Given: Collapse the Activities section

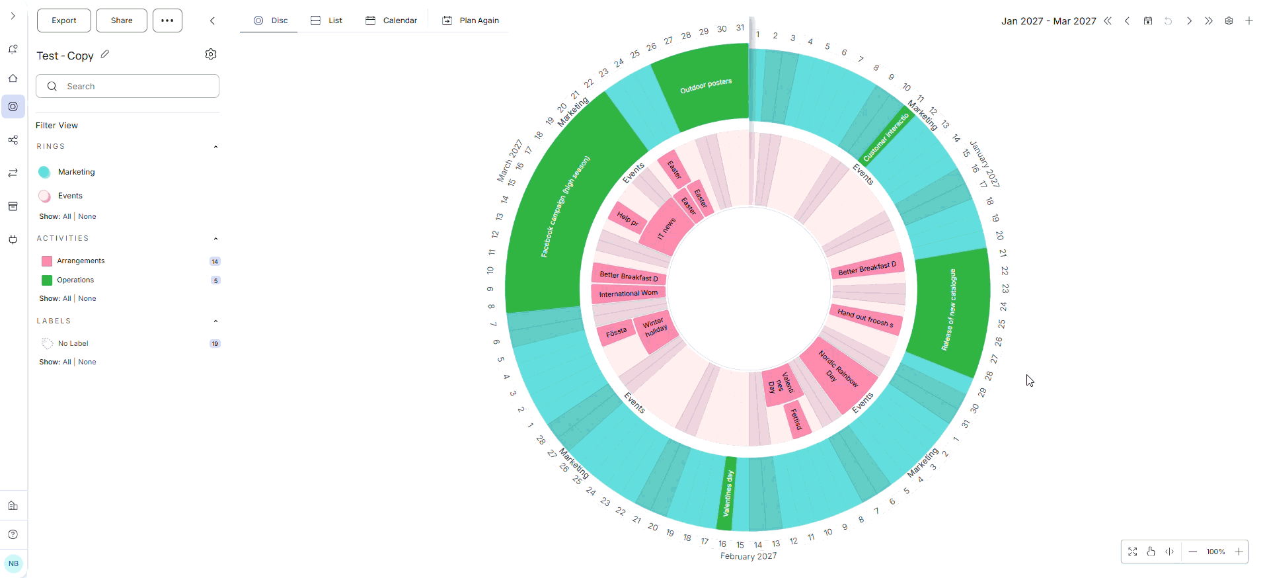Looking at the screenshot, I should (215, 239).
